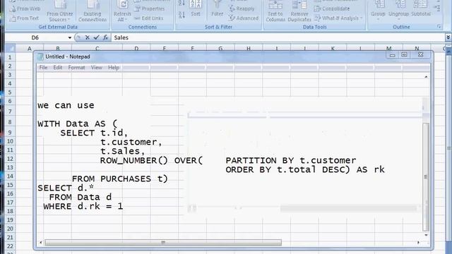Click the Name Box showing D6
This screenshot has width=452, height=254.
(x=36, y=37)
